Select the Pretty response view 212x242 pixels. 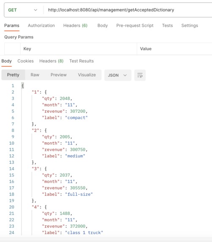pos(13,75)
